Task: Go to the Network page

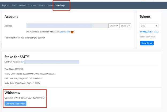Action: (22, 5)
